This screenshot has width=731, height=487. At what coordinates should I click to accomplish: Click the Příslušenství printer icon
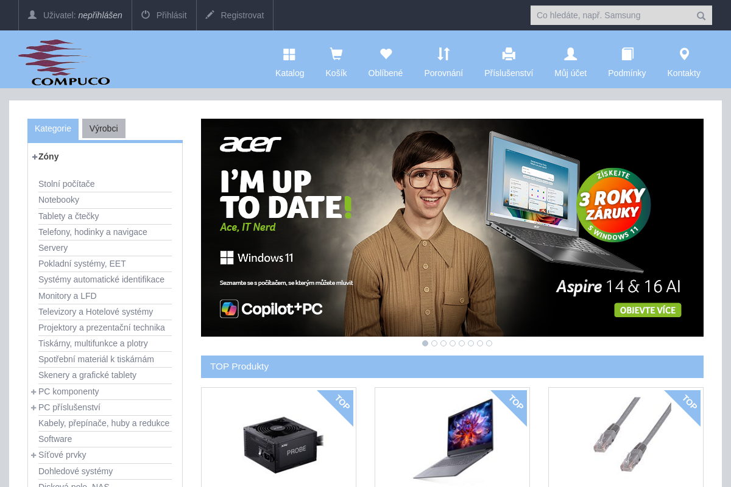tap(509, 54)
